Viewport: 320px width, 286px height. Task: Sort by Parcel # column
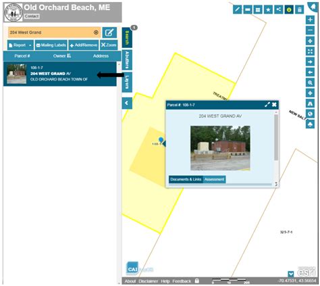pyautogui.click(x=22, y=56)
